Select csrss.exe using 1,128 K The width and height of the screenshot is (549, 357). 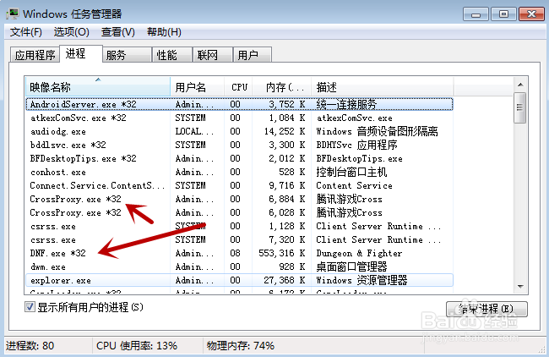click(240, 226)
